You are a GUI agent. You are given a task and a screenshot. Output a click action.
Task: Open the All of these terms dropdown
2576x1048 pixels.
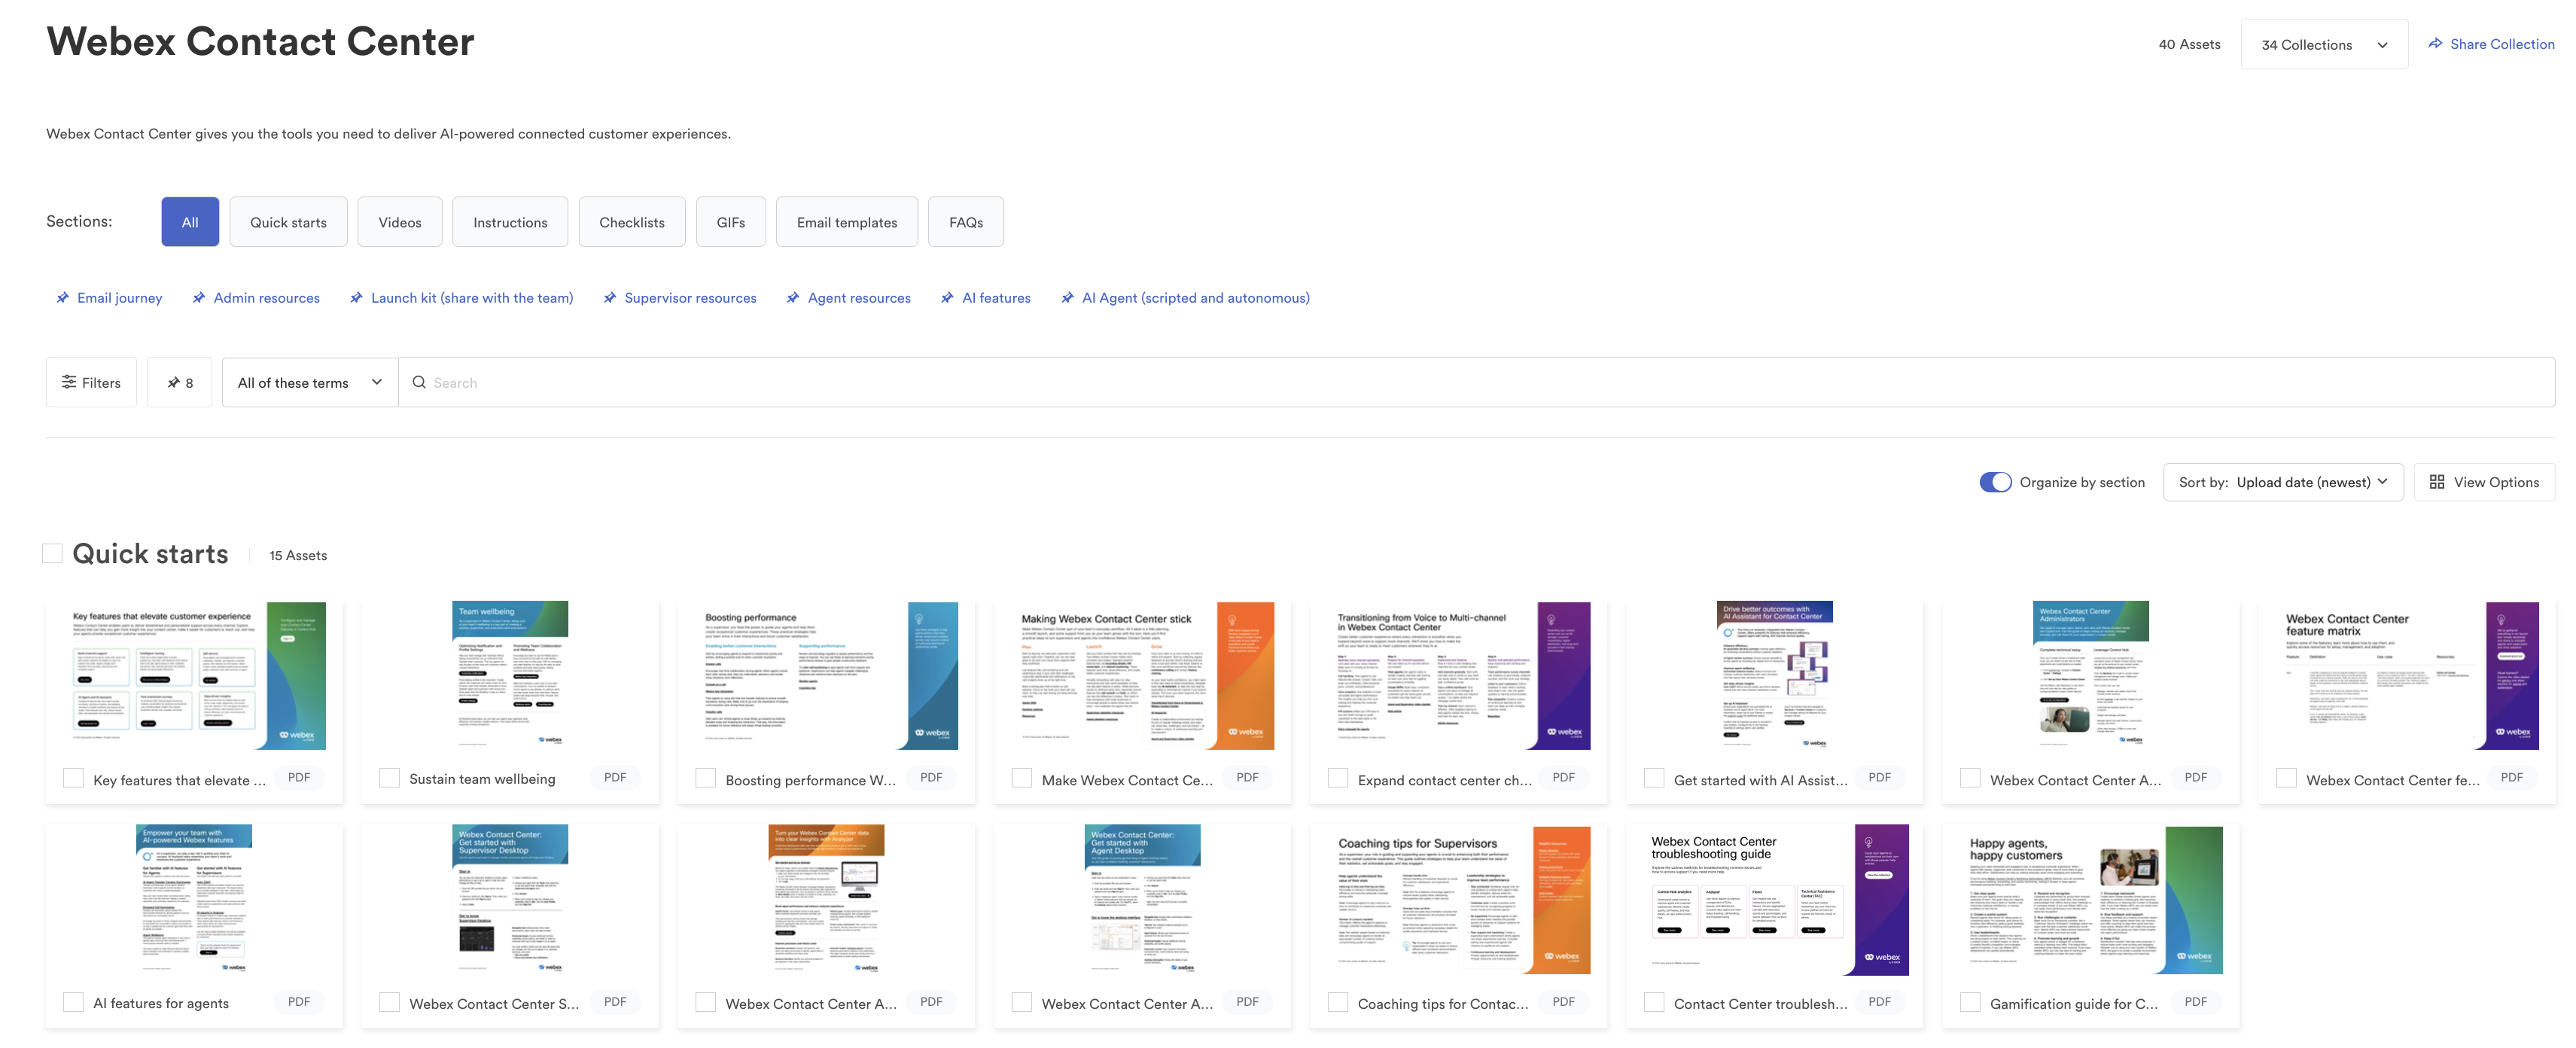point(309,382)
